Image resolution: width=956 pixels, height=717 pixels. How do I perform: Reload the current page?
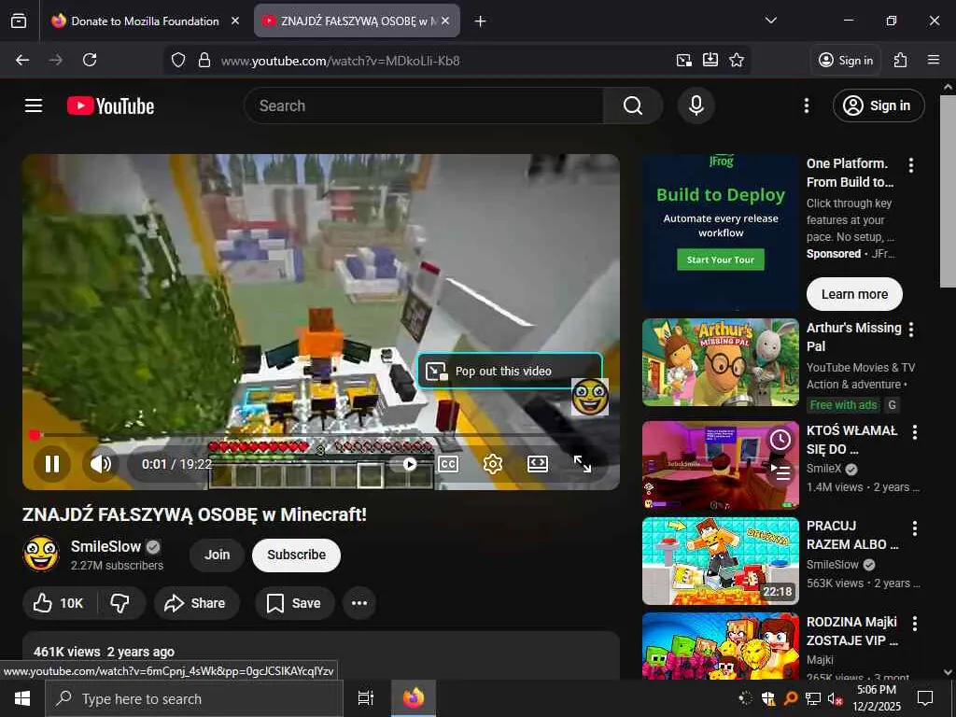coord(90,60)
